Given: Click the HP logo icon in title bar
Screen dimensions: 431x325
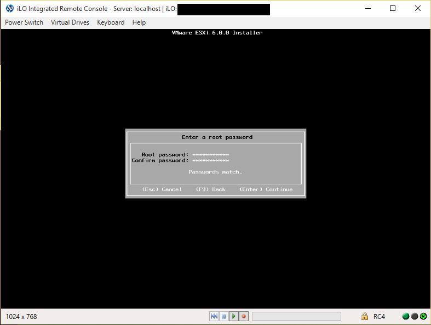Looking at the screenshot, I should click(x=10, y=9).
